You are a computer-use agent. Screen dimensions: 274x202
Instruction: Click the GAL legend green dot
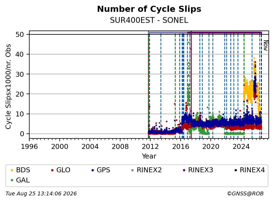(x=12, y=180)
